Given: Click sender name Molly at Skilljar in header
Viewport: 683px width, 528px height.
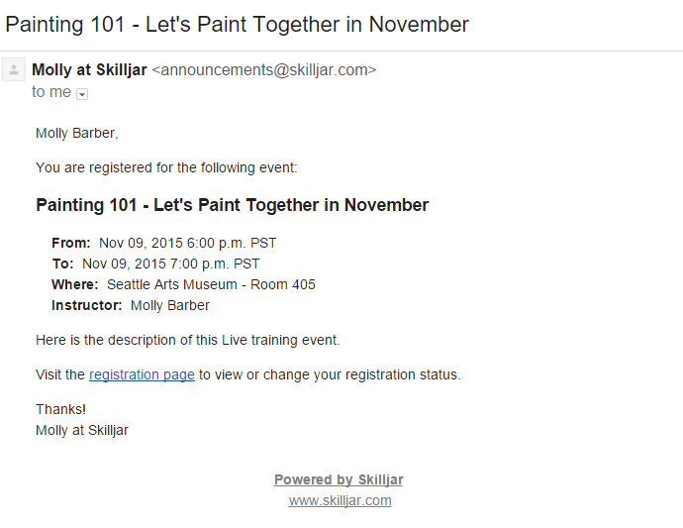Looking at the screenshot, I should [89, 69].
